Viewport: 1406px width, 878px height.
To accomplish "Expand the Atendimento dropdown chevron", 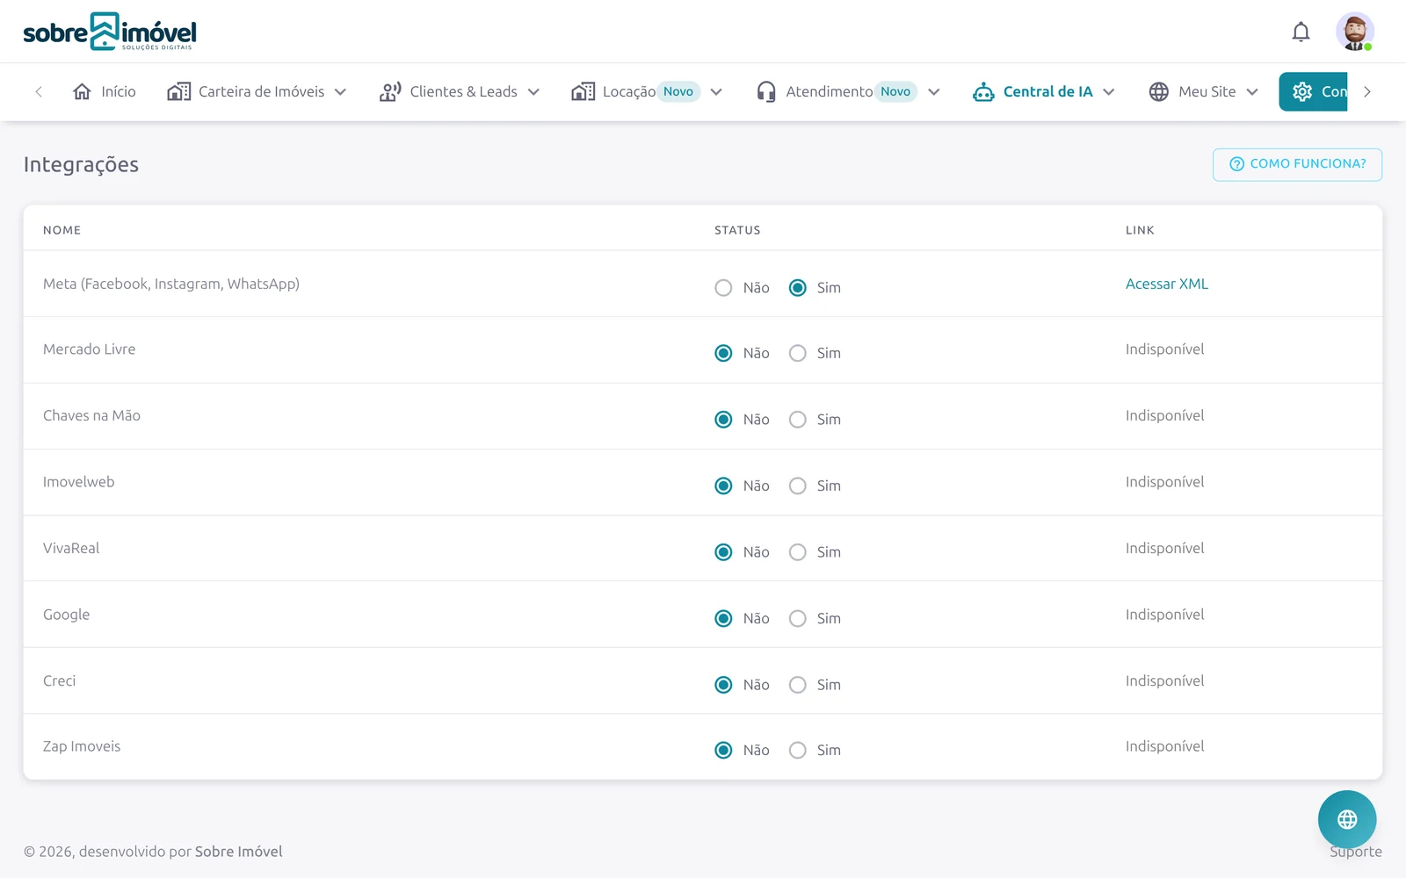I will [934, 92].
